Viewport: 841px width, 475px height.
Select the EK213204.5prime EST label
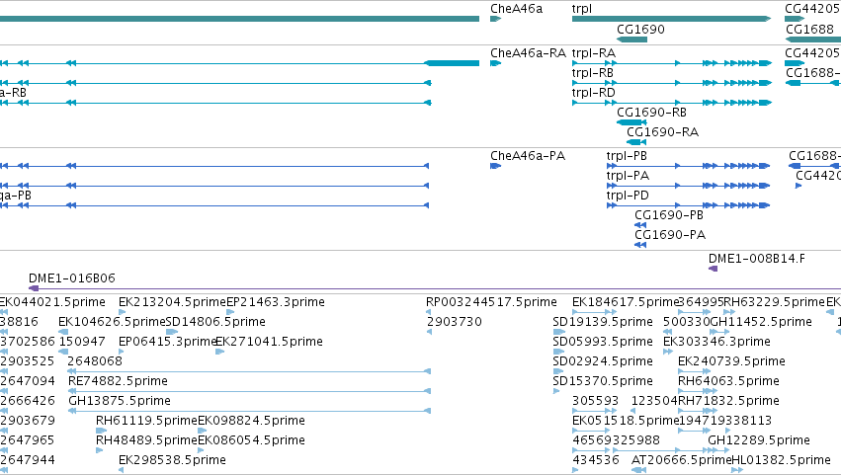tap(172, 302)
